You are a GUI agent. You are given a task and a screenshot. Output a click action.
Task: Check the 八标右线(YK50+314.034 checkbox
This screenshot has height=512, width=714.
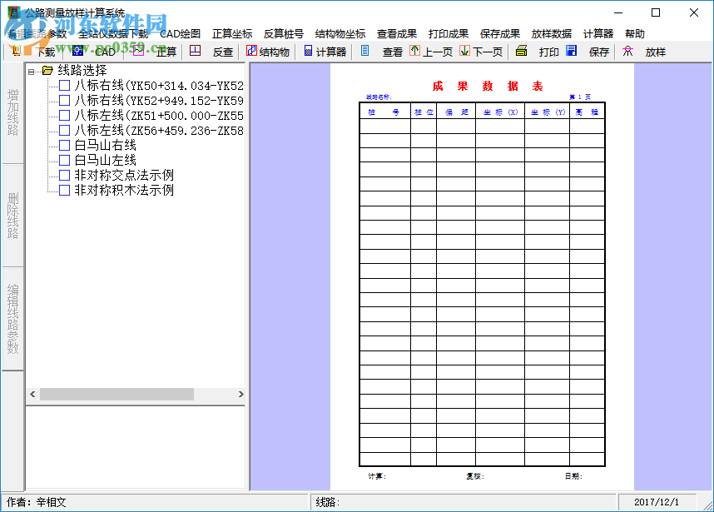tap(65, 86)
